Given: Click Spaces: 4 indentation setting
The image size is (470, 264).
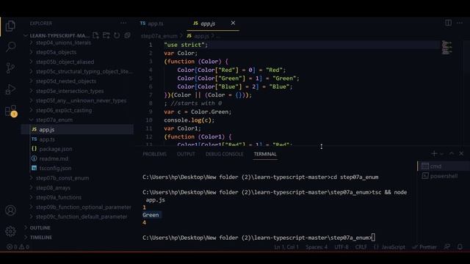Looking at the screenshot, I should click(317, 247).
